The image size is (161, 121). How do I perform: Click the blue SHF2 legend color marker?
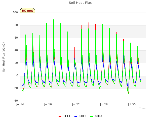coord(76,116)
